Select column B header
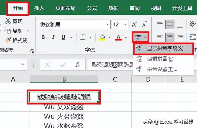Viewport: 197px width, 128px height. click(x=64, y=79)
